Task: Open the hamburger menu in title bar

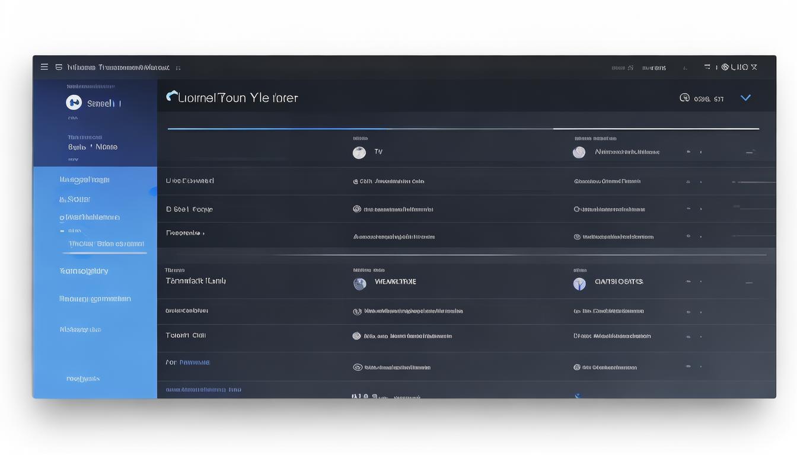Action: (x=44, y=67)
